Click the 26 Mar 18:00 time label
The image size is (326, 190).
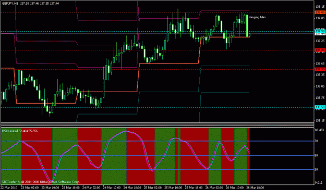click(x=255, y=188)
